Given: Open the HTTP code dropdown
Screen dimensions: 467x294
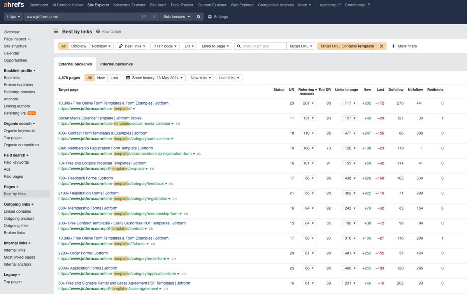Looking at the screenshot, I should click(165, 46).
